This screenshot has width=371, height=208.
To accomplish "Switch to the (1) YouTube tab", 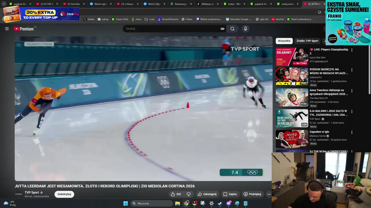I will coord(73,4).
